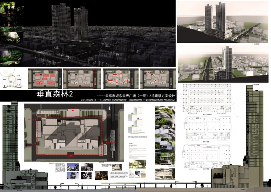The image size is (271, 192).
Task: Click the grey trees at the stacked-box diagram base
Action: tap(138, 131)
